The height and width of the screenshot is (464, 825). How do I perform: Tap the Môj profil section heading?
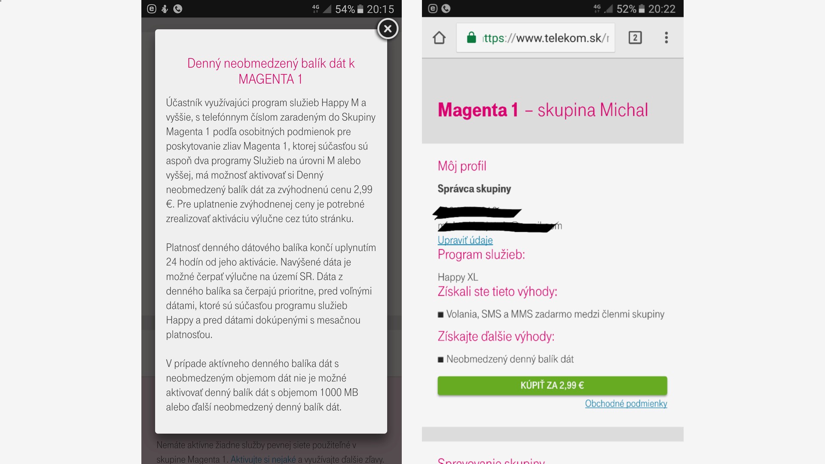[x=462, y=166]
